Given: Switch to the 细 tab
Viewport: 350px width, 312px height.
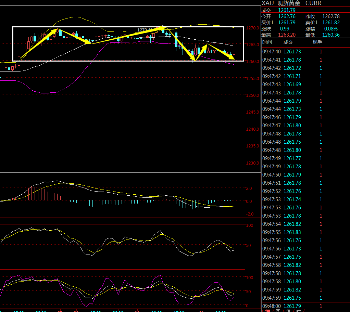Looking at the screenshot, I should click(x=267, y=311).
